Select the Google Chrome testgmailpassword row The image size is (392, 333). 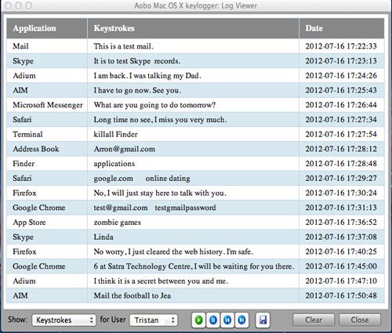pos(195,208)
